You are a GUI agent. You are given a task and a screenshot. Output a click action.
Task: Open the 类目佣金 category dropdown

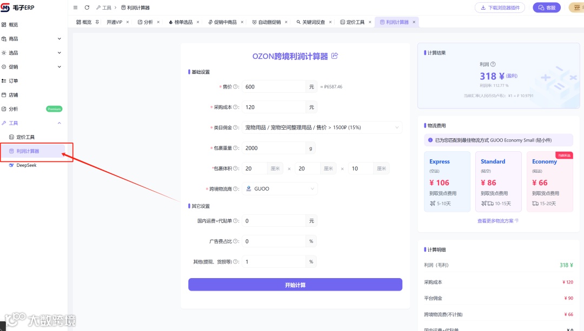click(322, 127)
